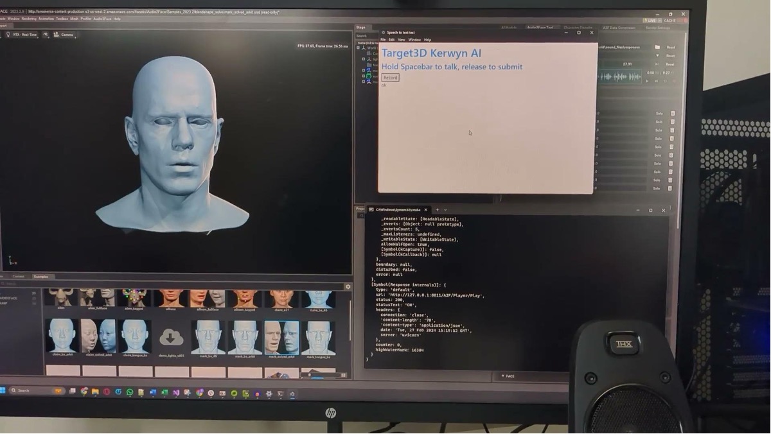This screenshot has width=771, height=434.
Task: Click the eye display-options icon in viewport toolbar
Action: (46, 35)
